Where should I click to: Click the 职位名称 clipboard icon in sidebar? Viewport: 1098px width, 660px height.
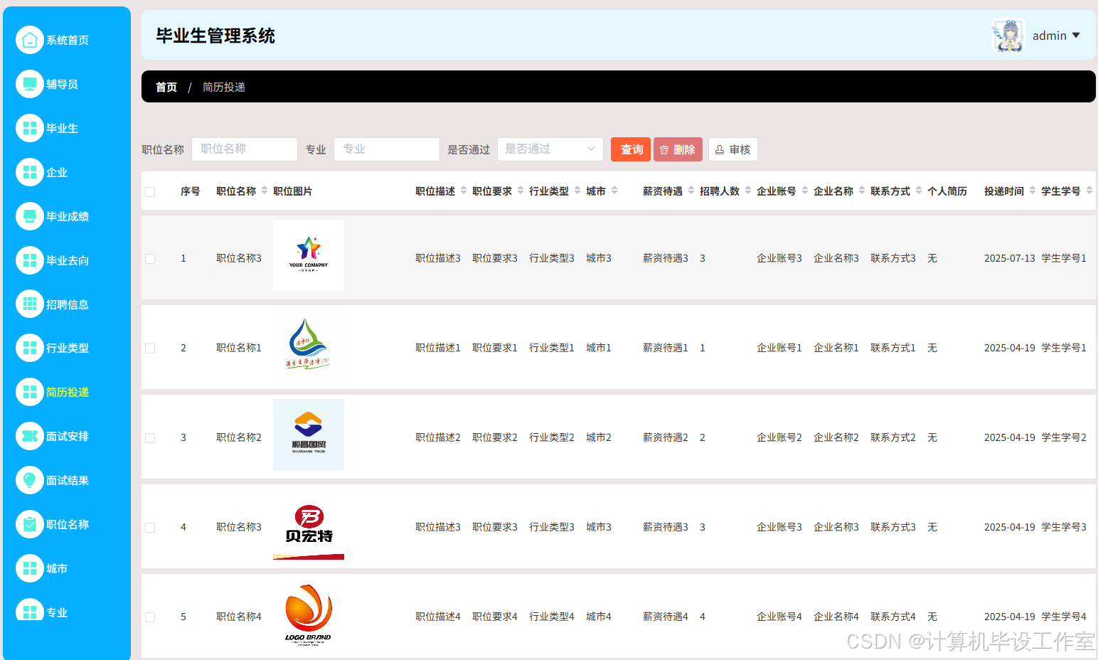pyautogui.click(x=30, y=524)
